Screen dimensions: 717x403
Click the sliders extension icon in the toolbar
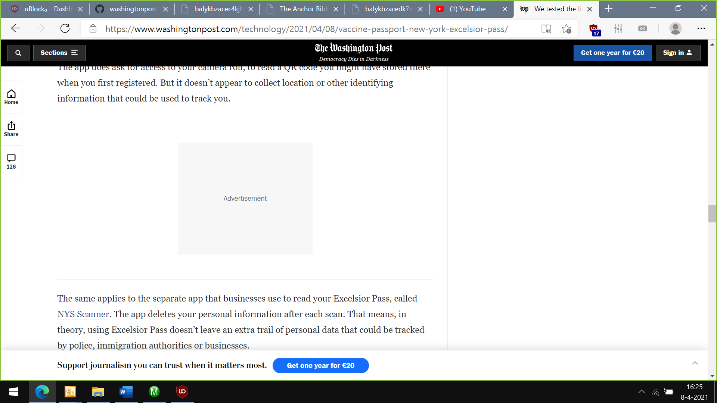pyautogui.click(x=618, y=29)
